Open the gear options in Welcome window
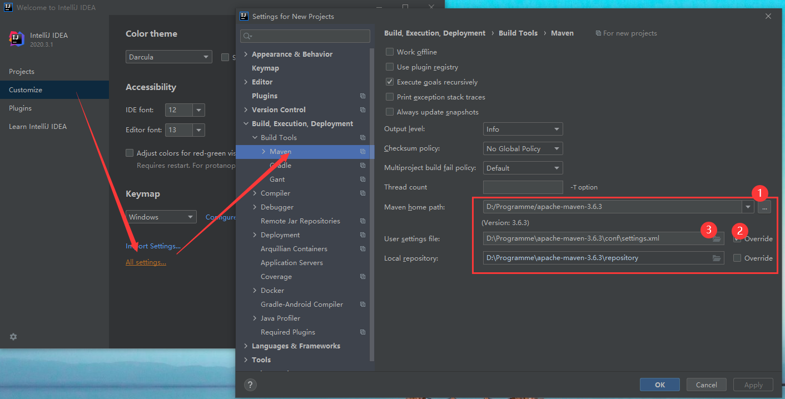 pyautogui.click(x=13, y=337)
